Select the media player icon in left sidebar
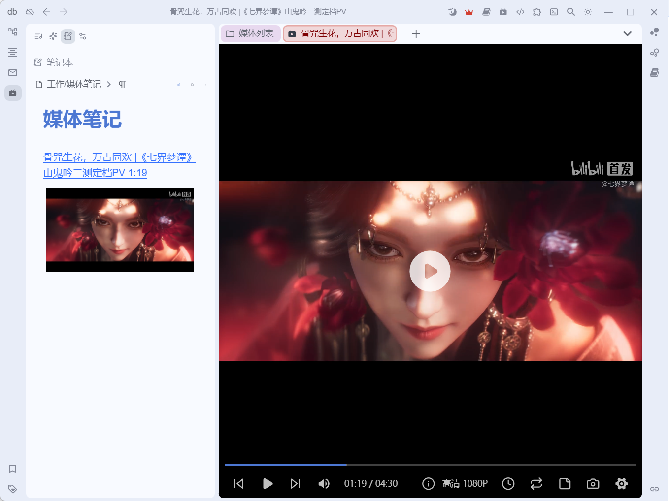The width and height of the screenshot is (669, 501). point(13,93)
